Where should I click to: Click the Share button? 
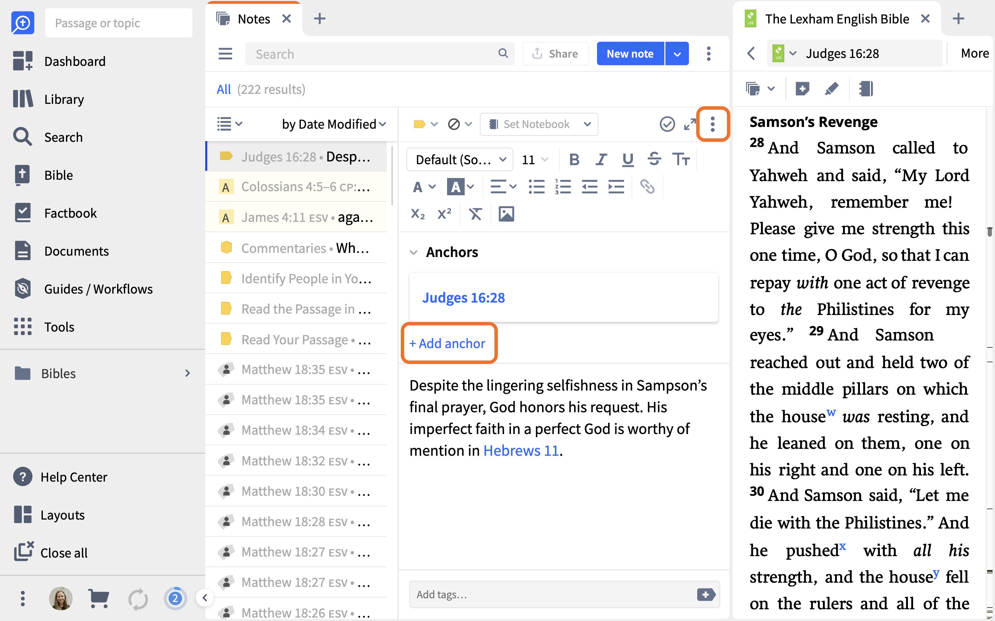[556, 54]
